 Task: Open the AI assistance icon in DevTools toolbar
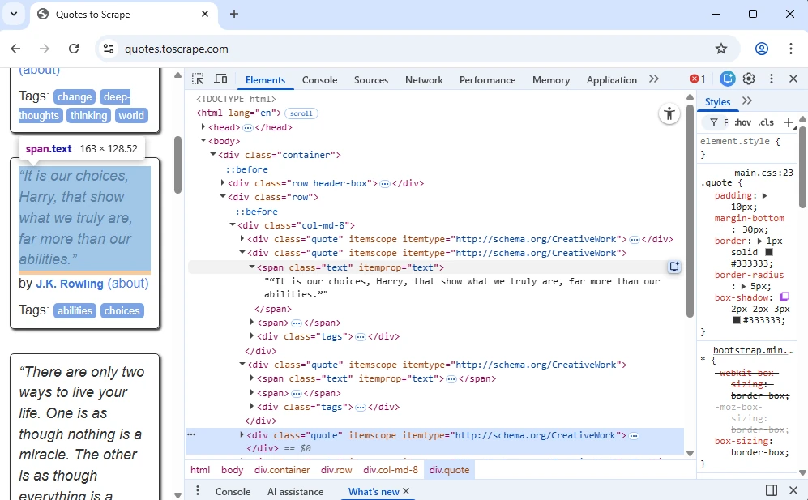[728, 79]
